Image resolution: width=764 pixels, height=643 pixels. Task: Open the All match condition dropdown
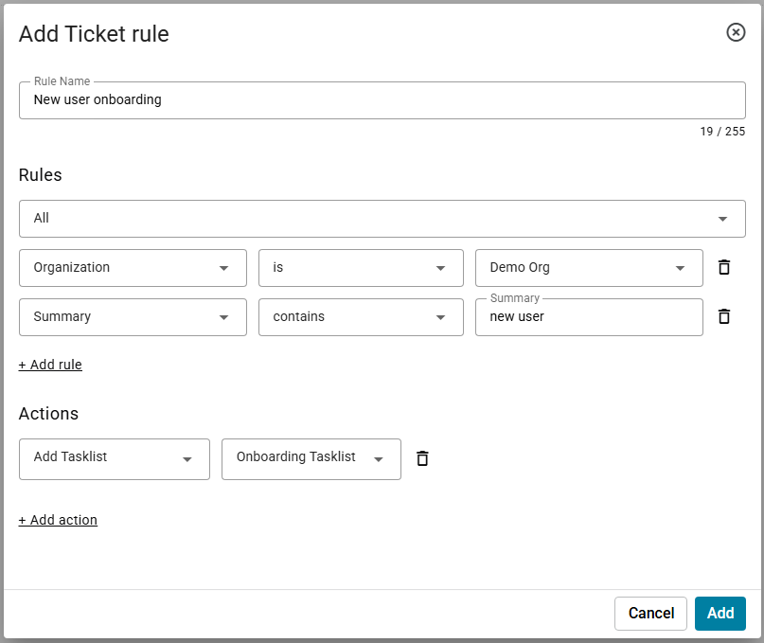tap(382, 219)
